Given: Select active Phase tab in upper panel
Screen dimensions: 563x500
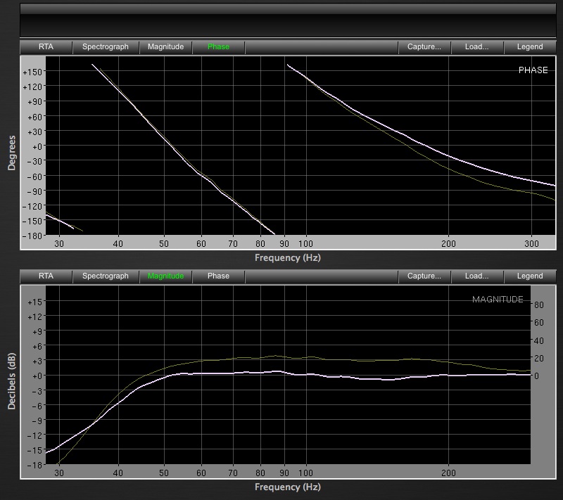Looking at the screenshot, I should 218,47.
